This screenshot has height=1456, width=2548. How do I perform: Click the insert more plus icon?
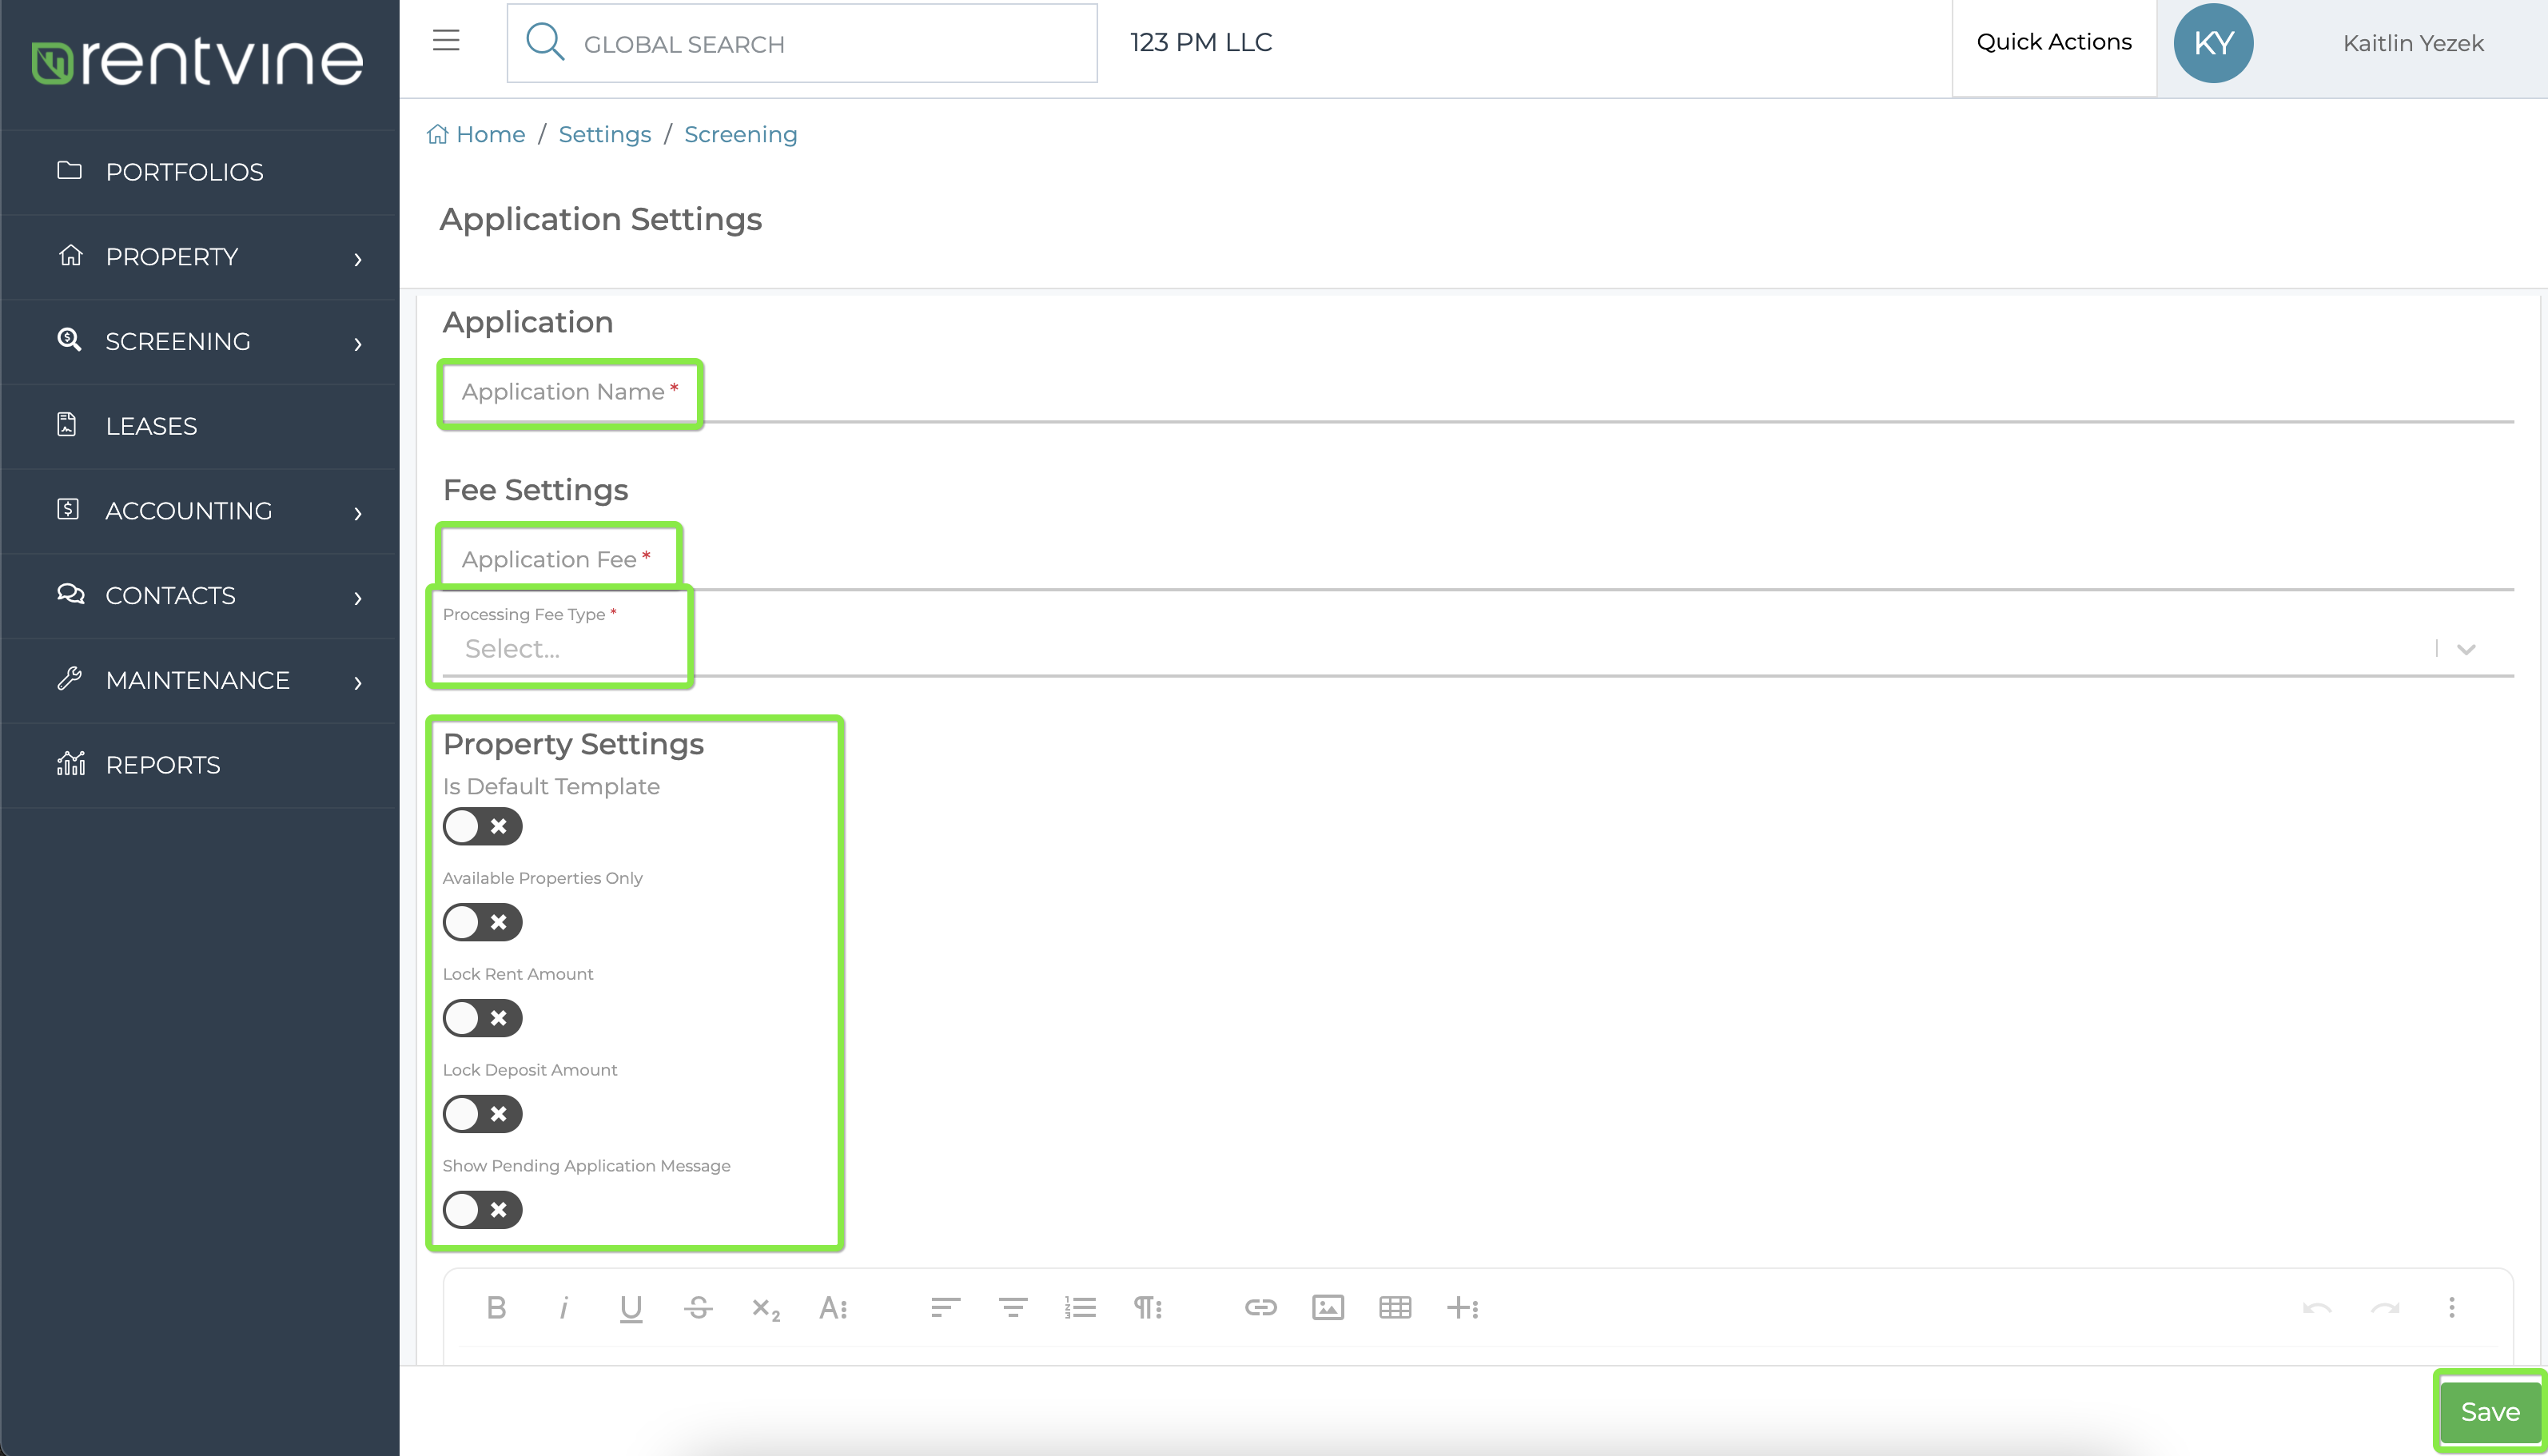pos(1462,1308)
